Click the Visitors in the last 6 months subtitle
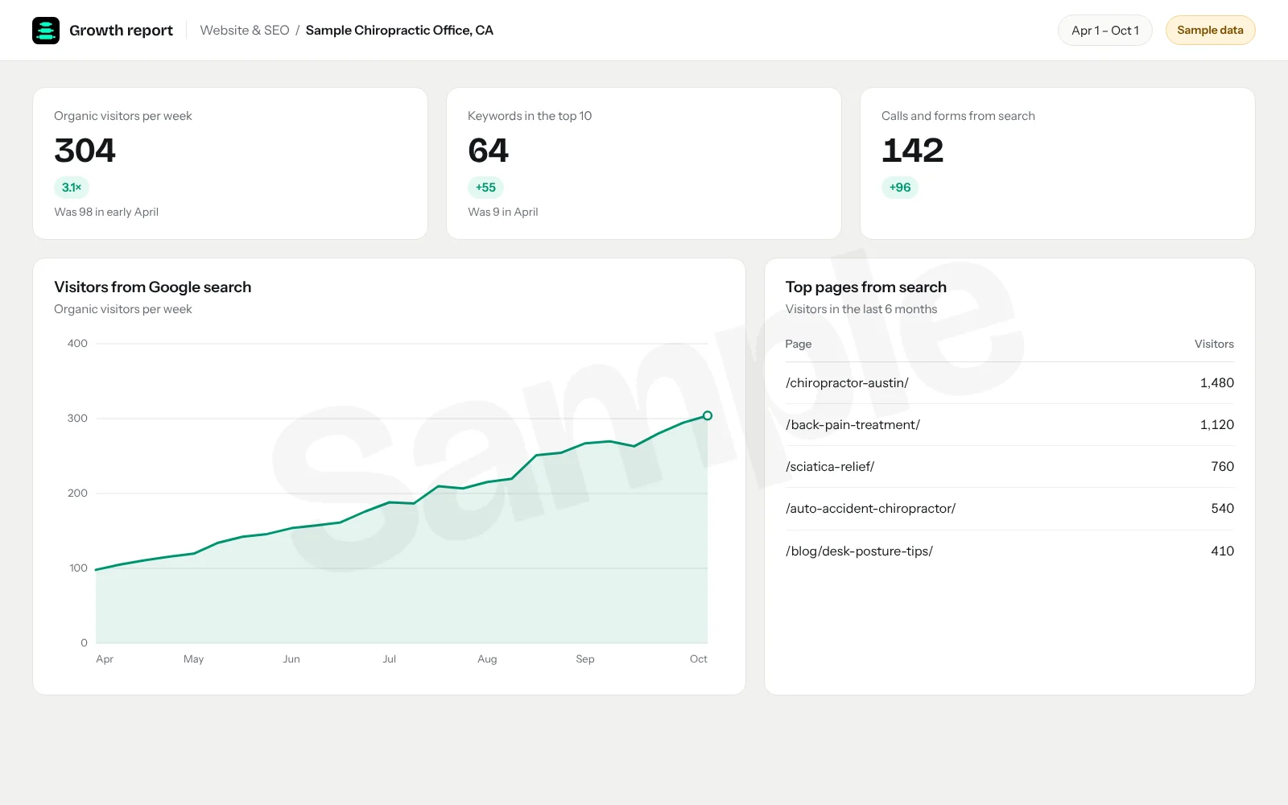The width and height of the screenshot is (1288, 805). [x=861, y=309]
